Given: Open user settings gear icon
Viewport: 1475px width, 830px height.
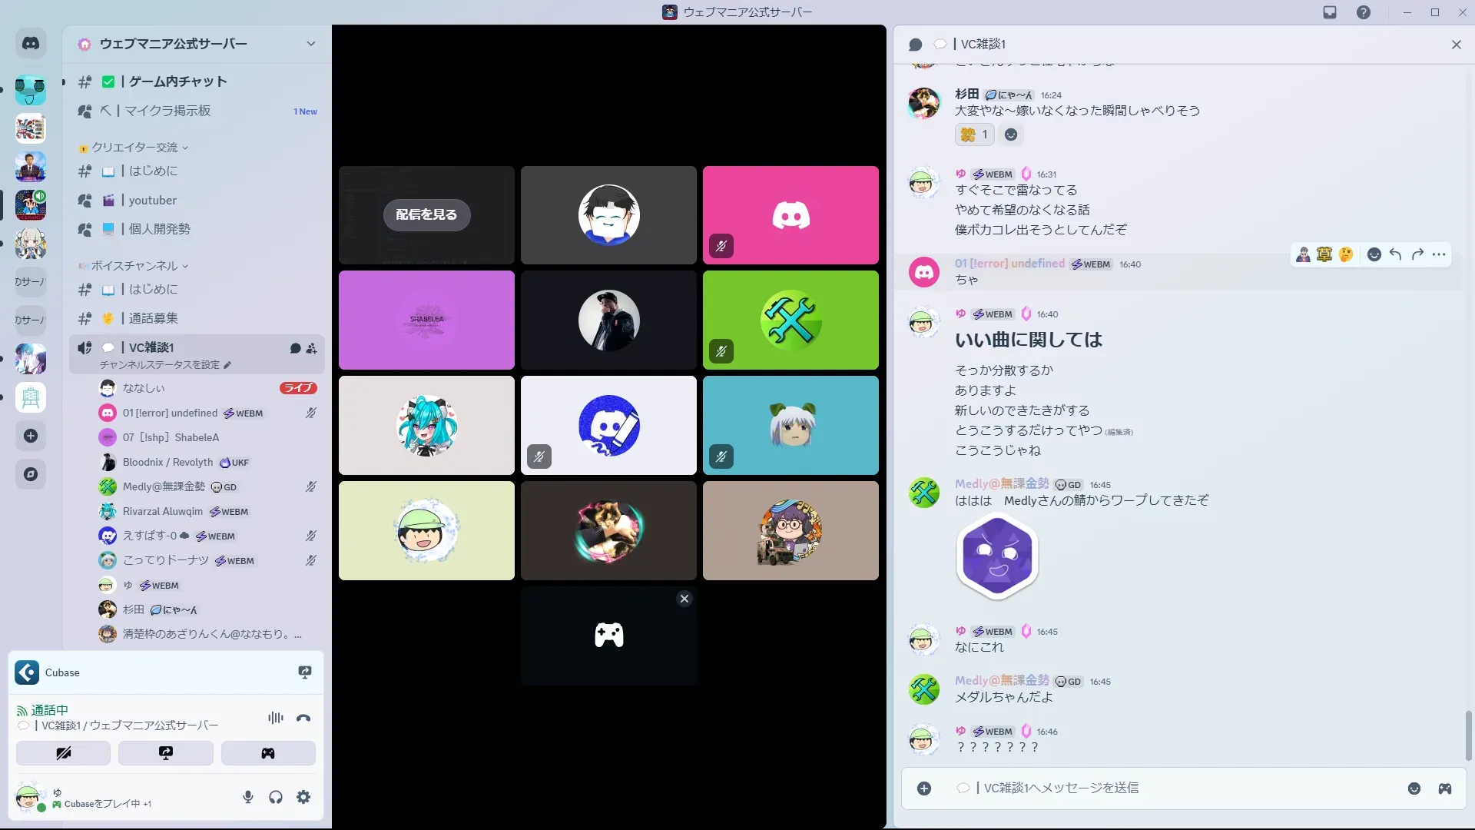Looking at the screenshot, I should (x=303, y=797).
